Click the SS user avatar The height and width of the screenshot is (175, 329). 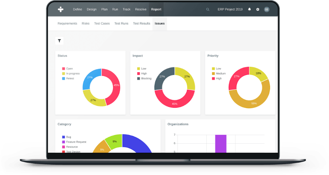pyautogui.click(x=266, y=10)
